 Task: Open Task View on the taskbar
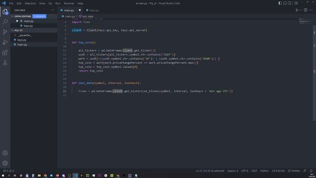tap(15, 176)
